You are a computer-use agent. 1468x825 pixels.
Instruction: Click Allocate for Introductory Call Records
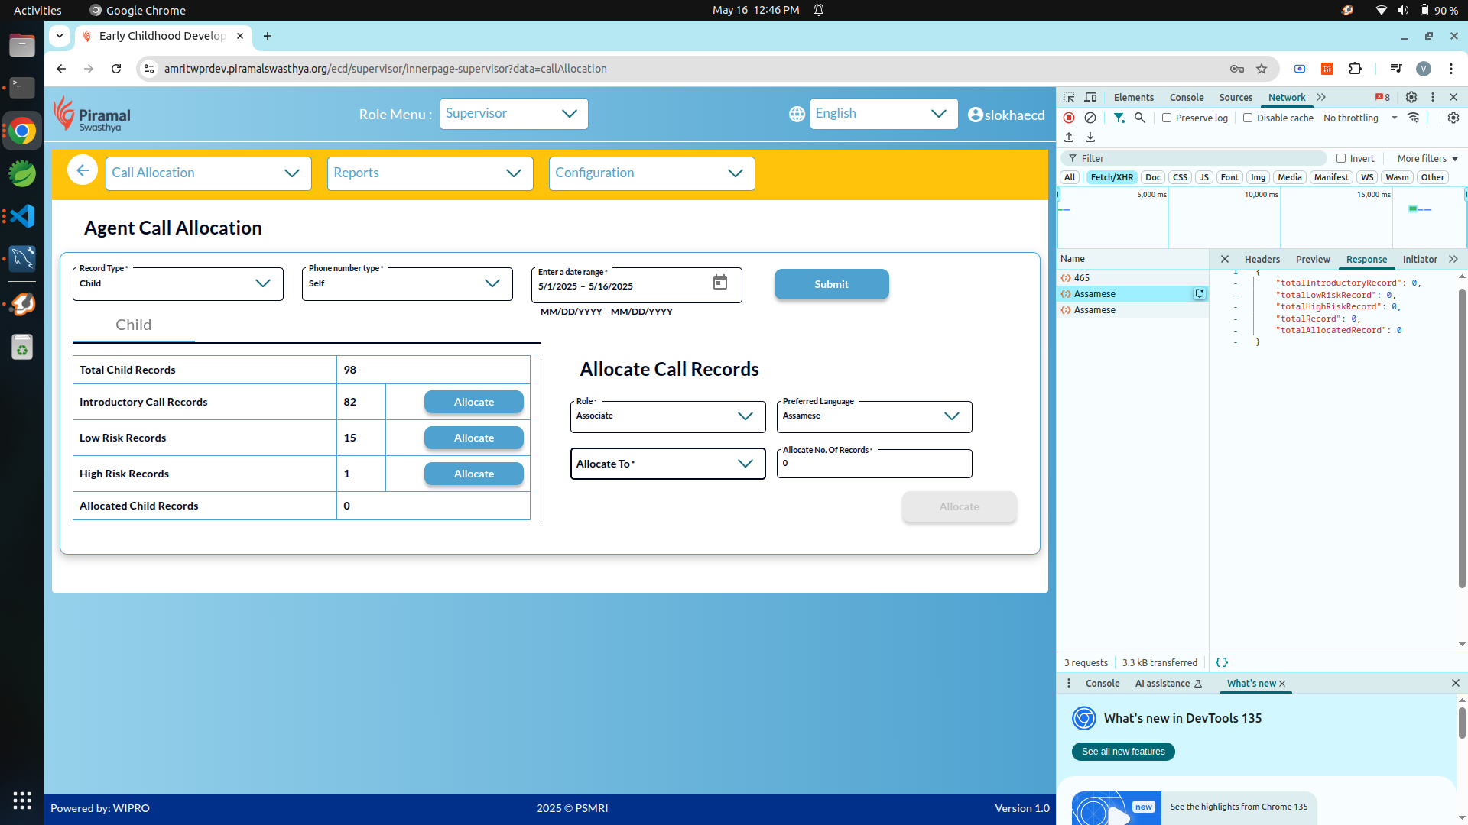click(x=474, y=402)
